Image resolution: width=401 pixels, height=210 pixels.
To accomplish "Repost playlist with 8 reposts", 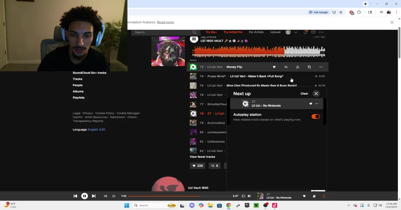I will point(215,166).
